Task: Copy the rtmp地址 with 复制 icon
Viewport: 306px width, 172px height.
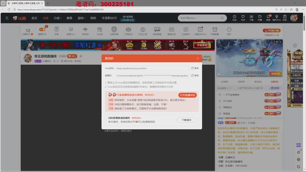Action: (195, 68)
